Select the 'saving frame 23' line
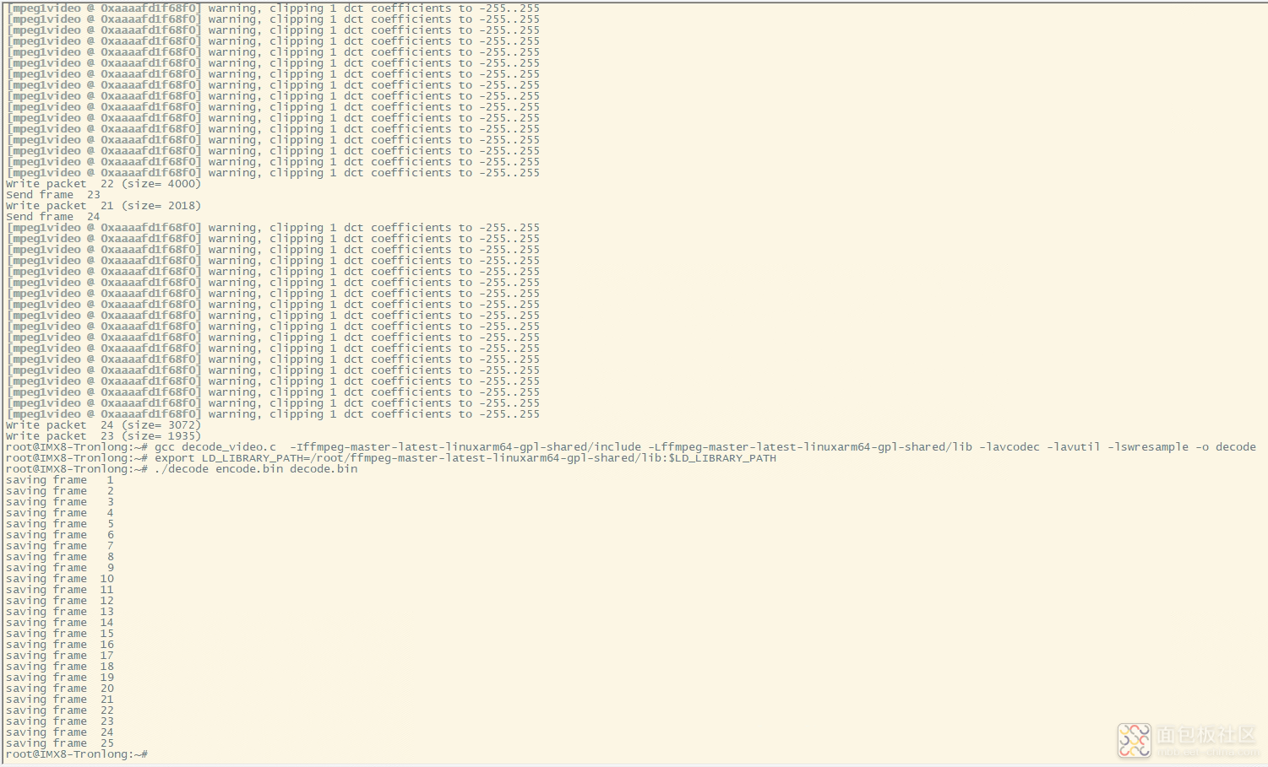 (x=60, y=721)
